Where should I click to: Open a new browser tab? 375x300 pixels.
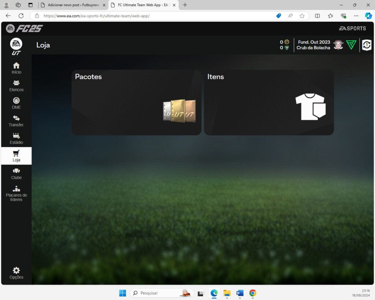click(185, 5)
